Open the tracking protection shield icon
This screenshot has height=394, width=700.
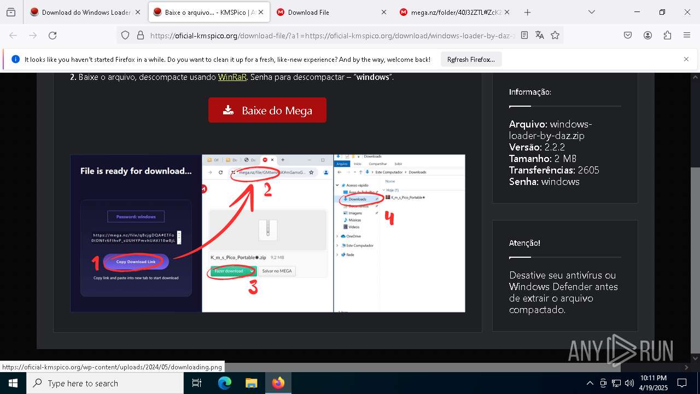125,35
